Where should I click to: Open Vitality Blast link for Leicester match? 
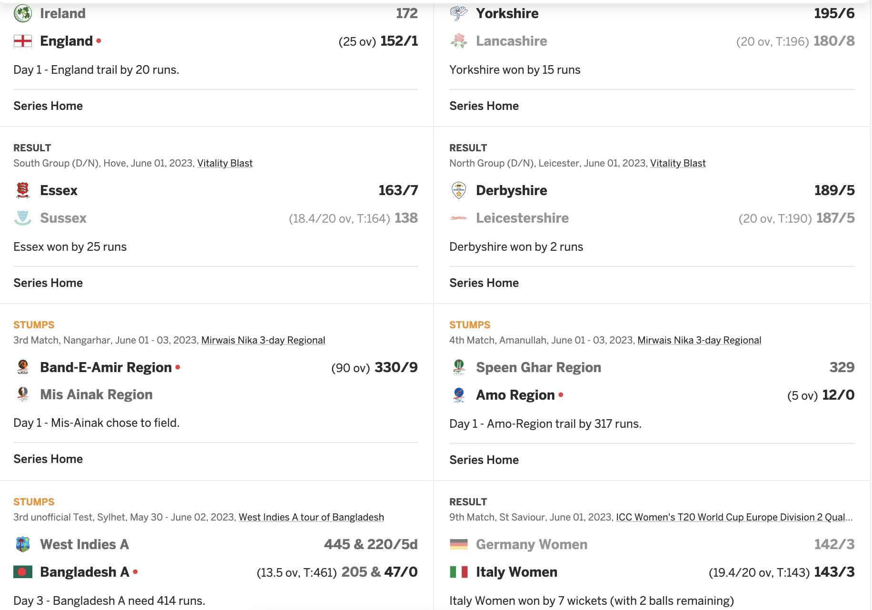678,163
